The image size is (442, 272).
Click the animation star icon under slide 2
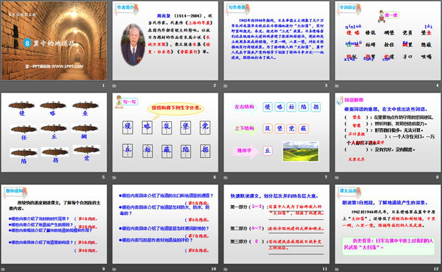coord(115,86)
